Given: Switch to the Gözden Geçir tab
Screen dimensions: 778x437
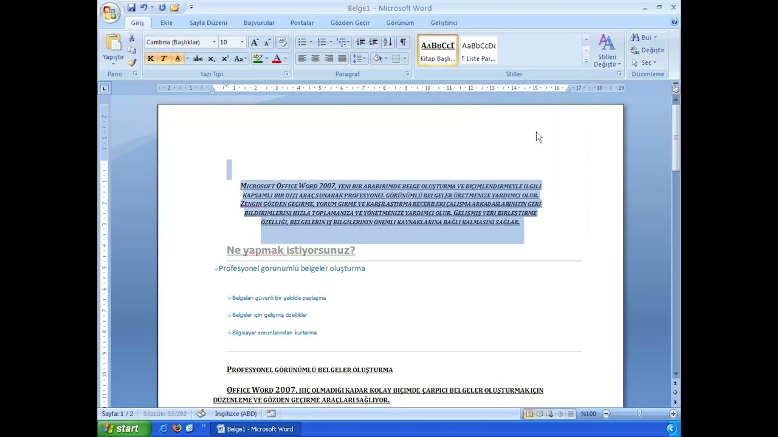Looking at the screenshot, I should click(x=350, y=22).
